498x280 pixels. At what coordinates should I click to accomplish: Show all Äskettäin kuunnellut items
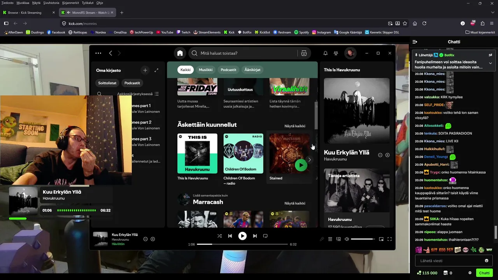(x=295, y=126)
